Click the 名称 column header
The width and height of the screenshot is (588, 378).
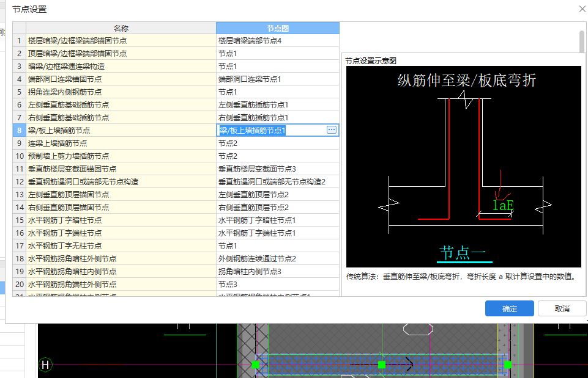click(x=121, y=28)
